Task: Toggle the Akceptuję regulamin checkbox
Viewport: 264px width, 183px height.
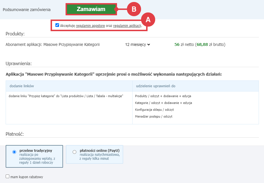Action: point(57,25)
